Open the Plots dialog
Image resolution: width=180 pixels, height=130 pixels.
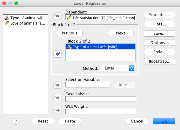pyautogui.click(x=160, y=24)
